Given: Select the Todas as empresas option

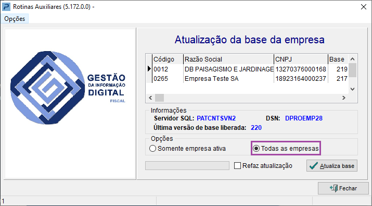Looking at the screenshot, I should [x=286, y=149].
